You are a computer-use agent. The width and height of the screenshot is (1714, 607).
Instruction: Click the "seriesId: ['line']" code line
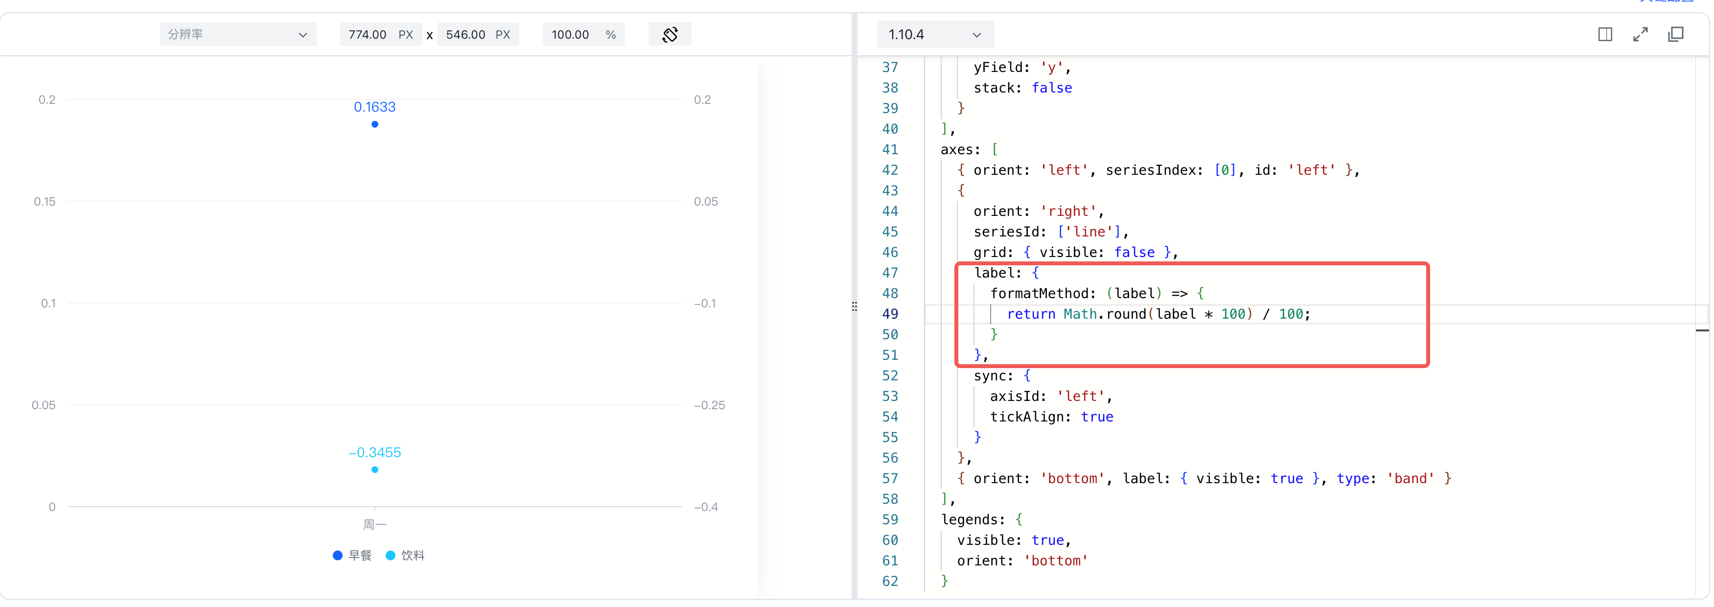[1051, 232]
